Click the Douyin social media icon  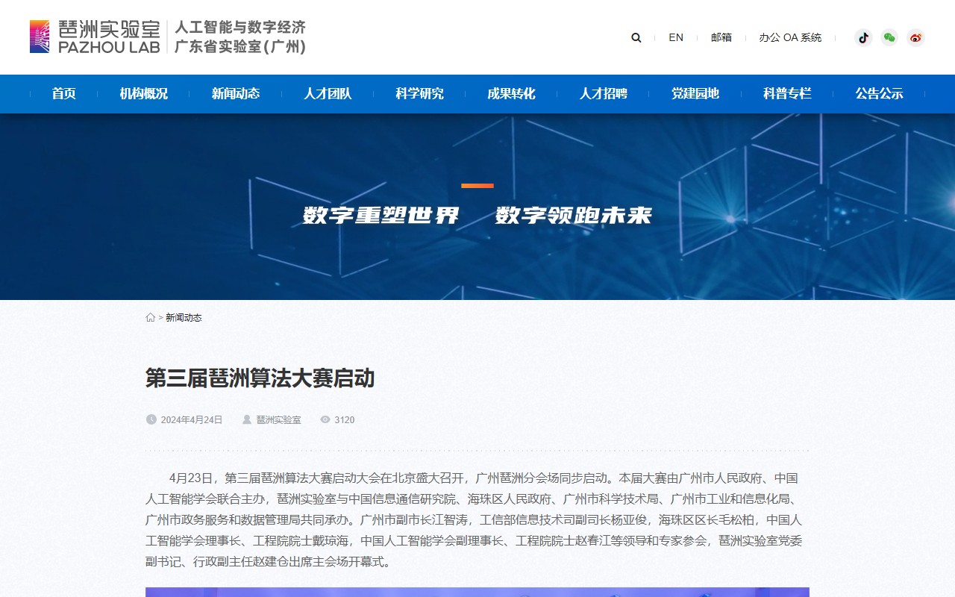[863, 37]
